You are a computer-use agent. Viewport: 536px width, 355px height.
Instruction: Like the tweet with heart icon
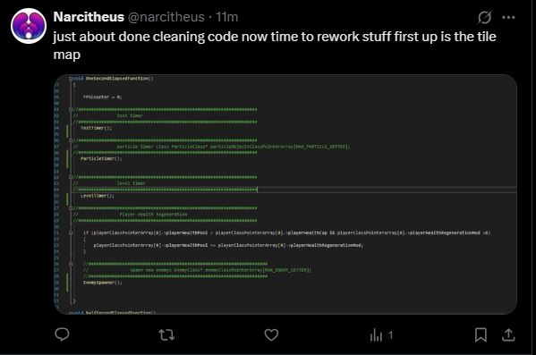click(271, 334)
